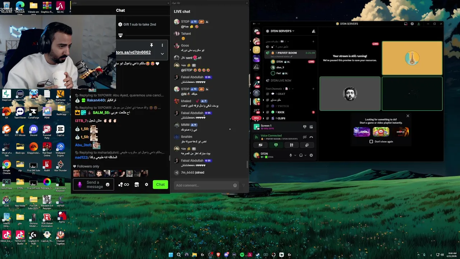The height and width of the screenshot is (259, 460).
Task: Open the Discord help icon
Action: coord(412,24)
